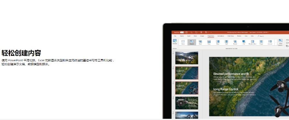Click the '轻松创建内容' page heading
Image resolution: width=289 pixels, height=120 pixels.
coord(21,53)
